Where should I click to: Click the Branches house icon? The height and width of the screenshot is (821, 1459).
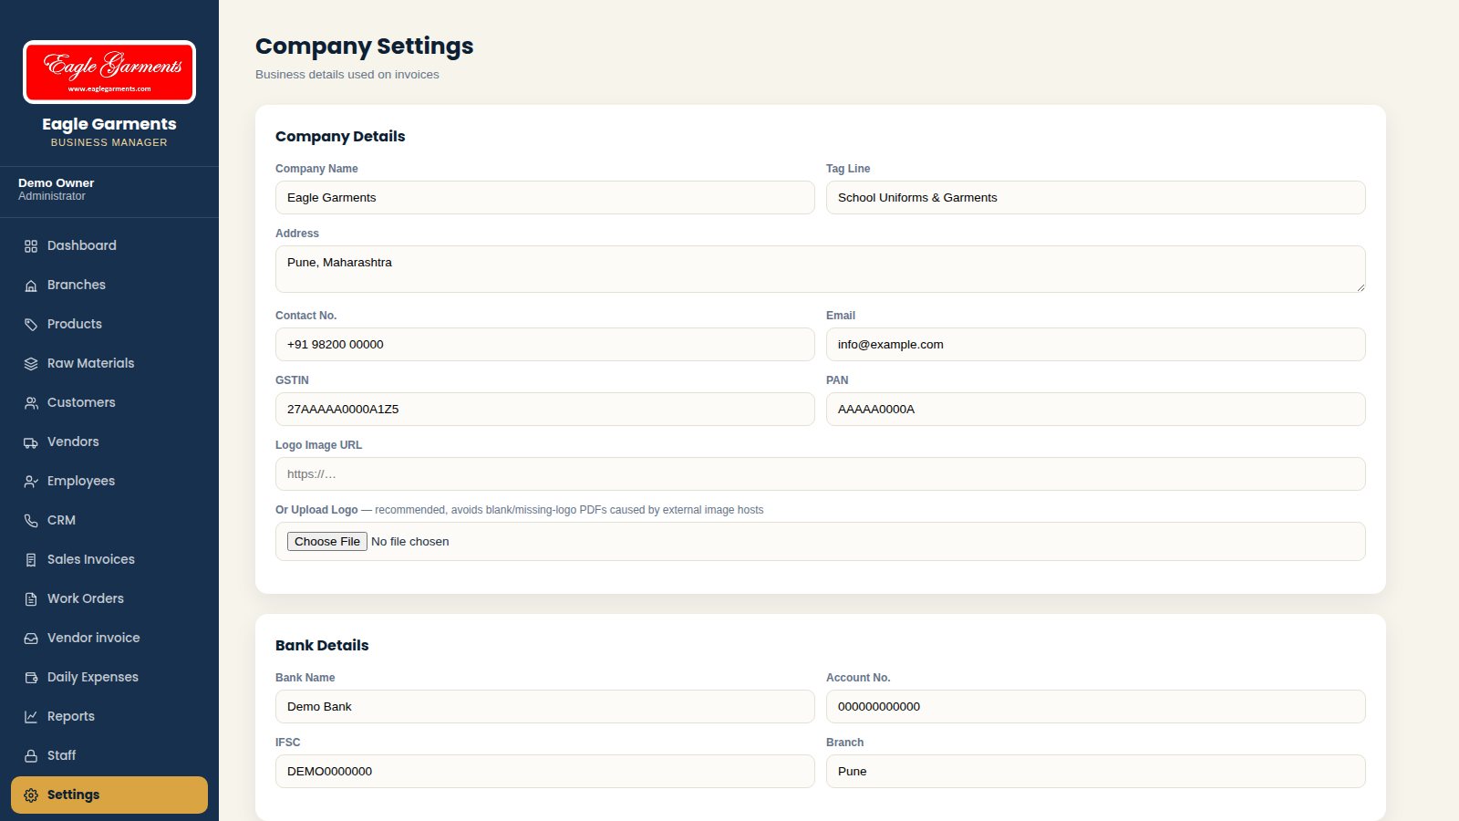(x=31, y=286)
